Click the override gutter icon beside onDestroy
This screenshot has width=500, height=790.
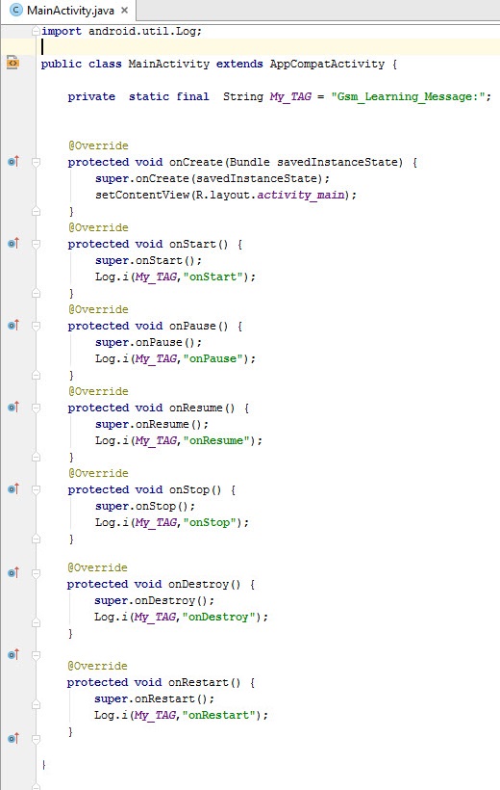point(13,573)
